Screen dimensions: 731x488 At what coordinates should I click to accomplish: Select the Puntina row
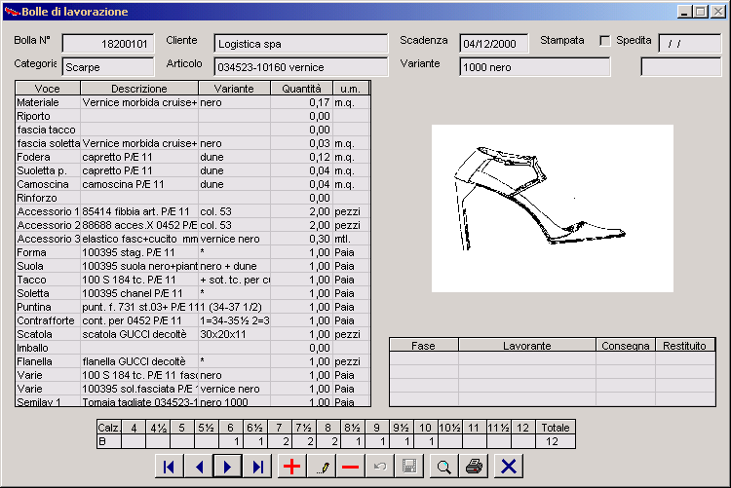[x=193, y=307]
